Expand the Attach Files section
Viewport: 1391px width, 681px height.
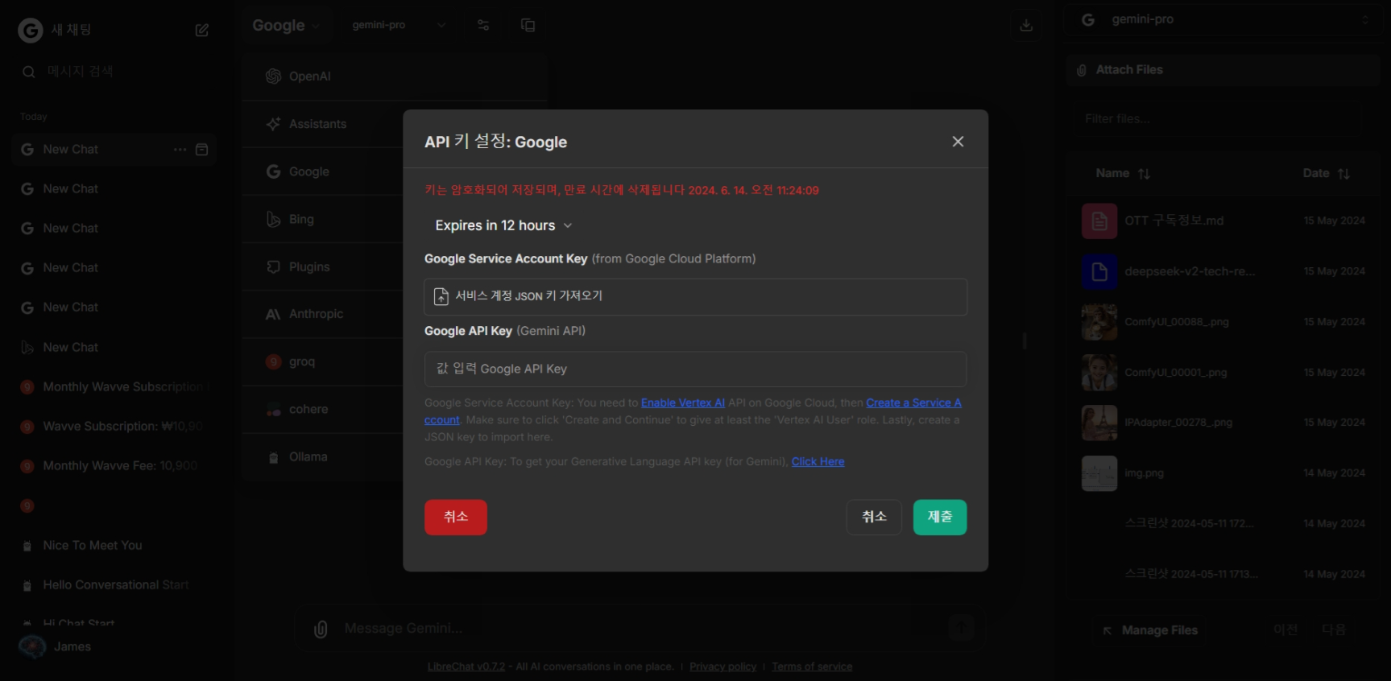1223,70
